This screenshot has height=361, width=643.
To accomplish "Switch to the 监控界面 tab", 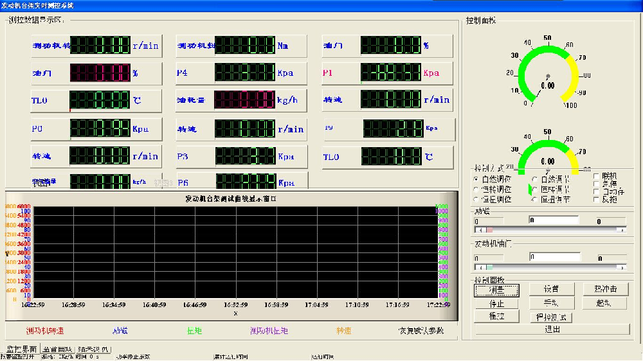I will click(22, 349).
